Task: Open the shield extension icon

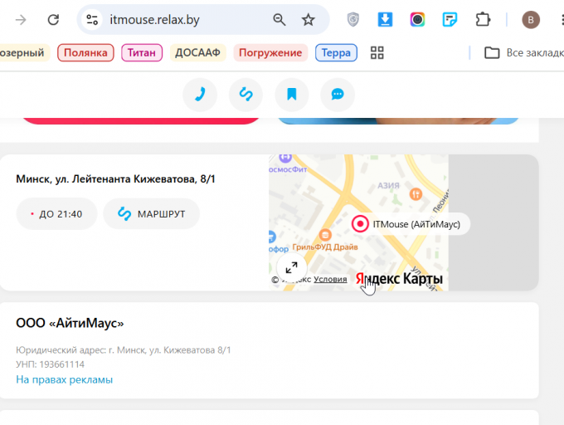Action: point(352,19)
